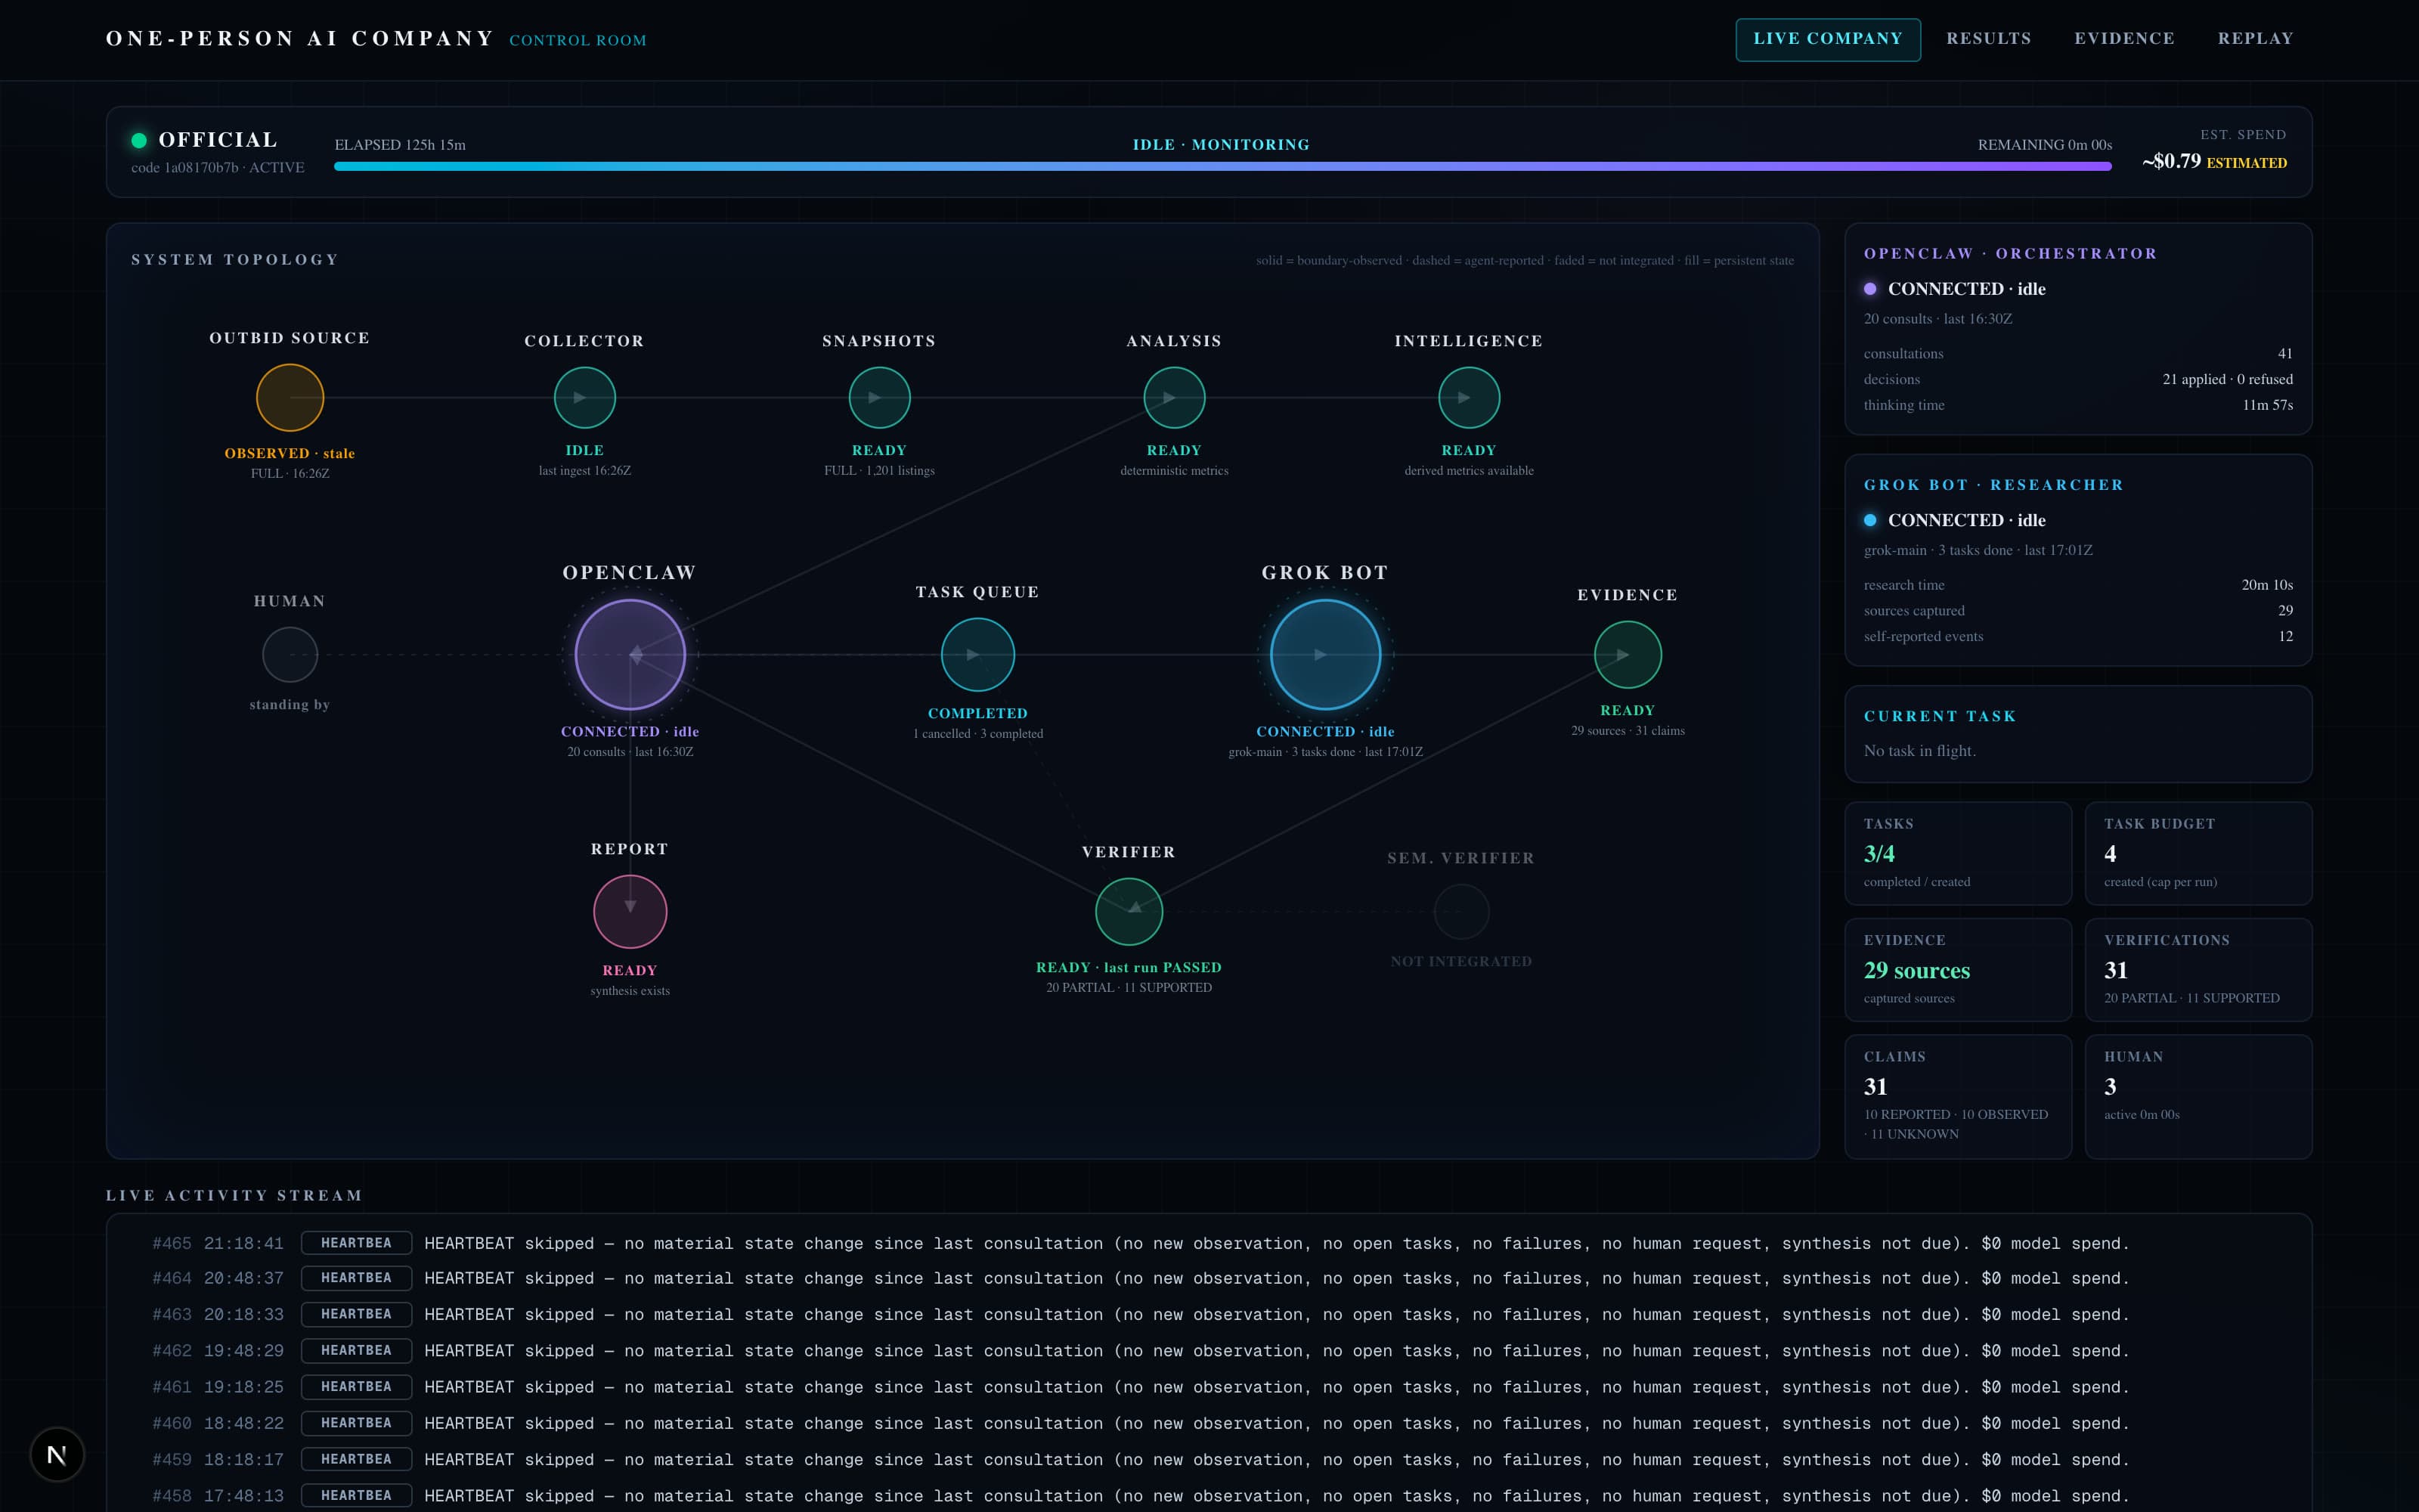Select the Human standing-by node
2419x1512 pixels.
coord(290,655)
